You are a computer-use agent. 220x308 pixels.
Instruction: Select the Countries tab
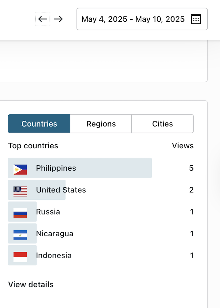(x=39, y=124)
